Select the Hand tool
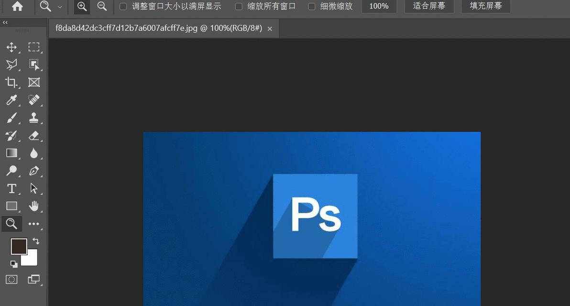 [x=34, y=206]
